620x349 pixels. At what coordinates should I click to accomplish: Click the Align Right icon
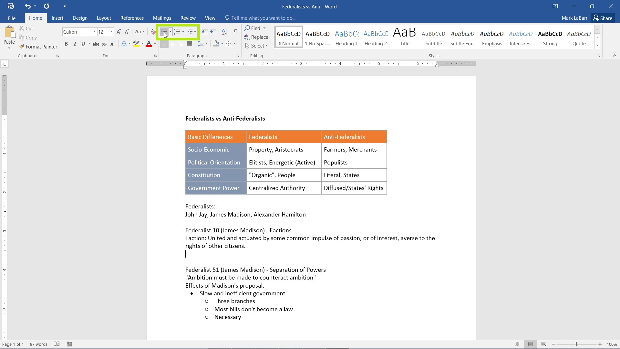[181, 44]
